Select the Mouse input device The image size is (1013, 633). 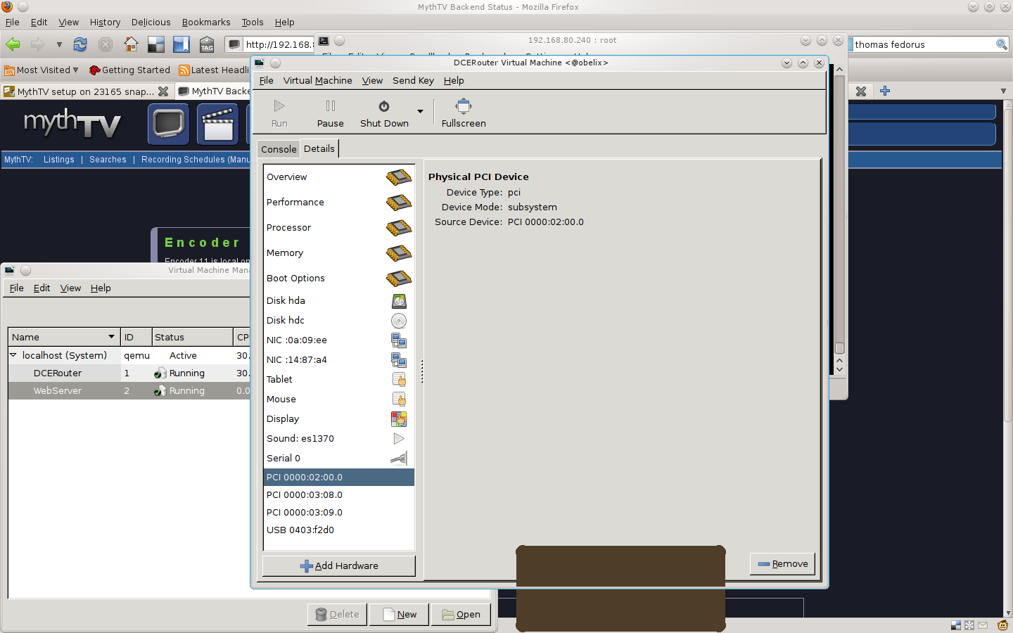[x=338, y=399]
